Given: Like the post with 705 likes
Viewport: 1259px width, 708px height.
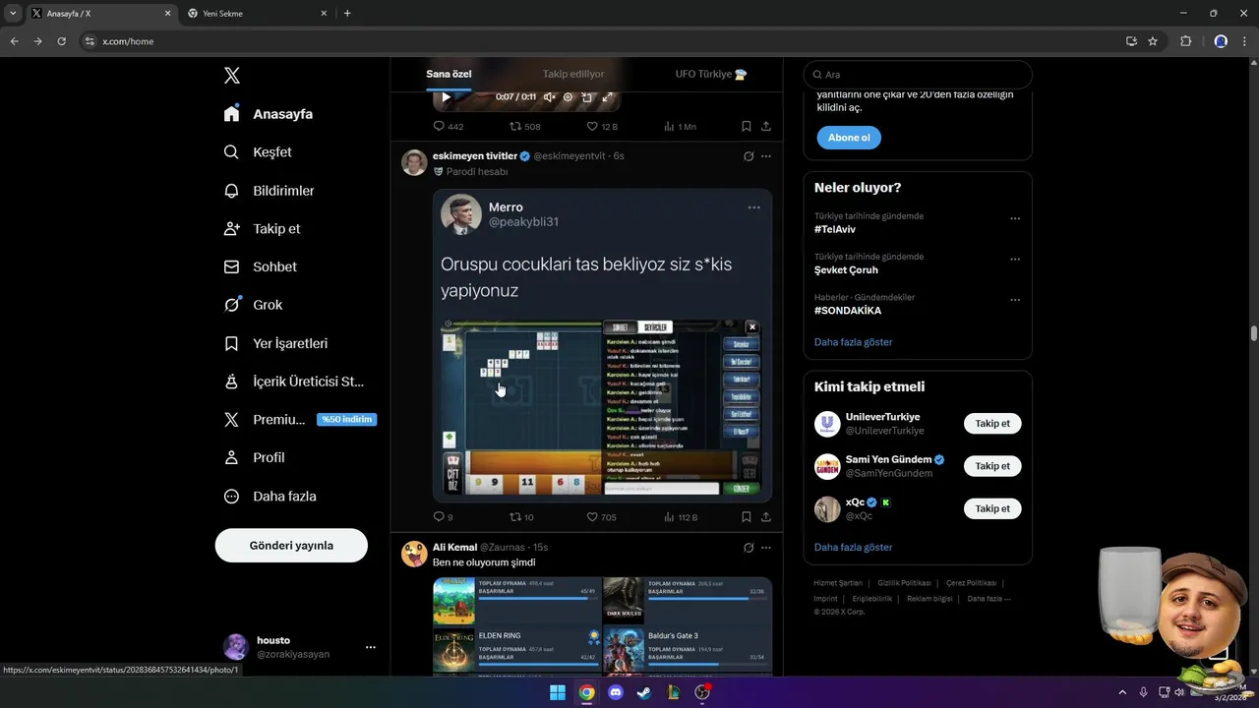Looking at the screenshot, I should click(x=592, y=517).
